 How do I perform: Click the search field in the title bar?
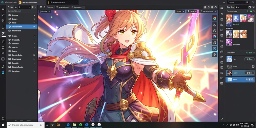(x=238, y=2)
